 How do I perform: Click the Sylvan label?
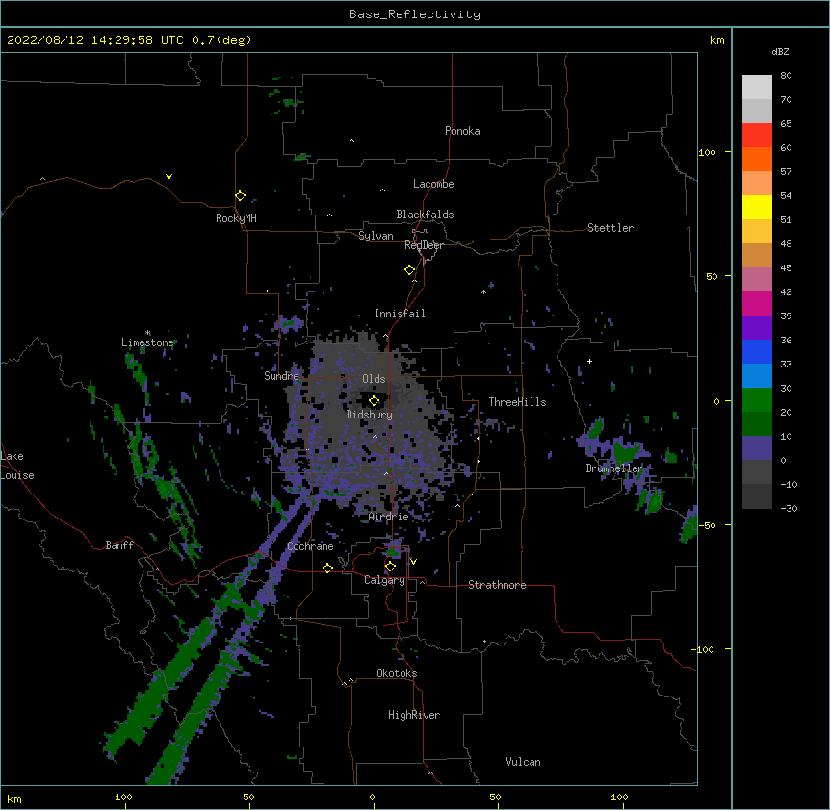click(x=376, y=236)
